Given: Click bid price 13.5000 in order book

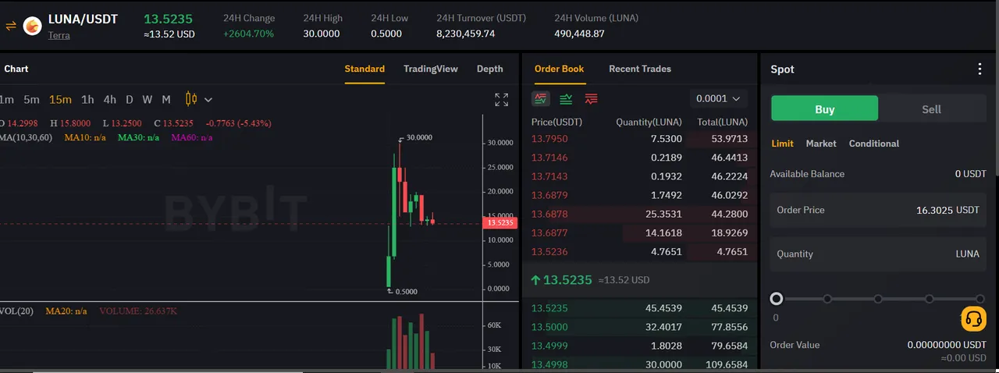Looking at the screenshot, I should click(549, 327).
